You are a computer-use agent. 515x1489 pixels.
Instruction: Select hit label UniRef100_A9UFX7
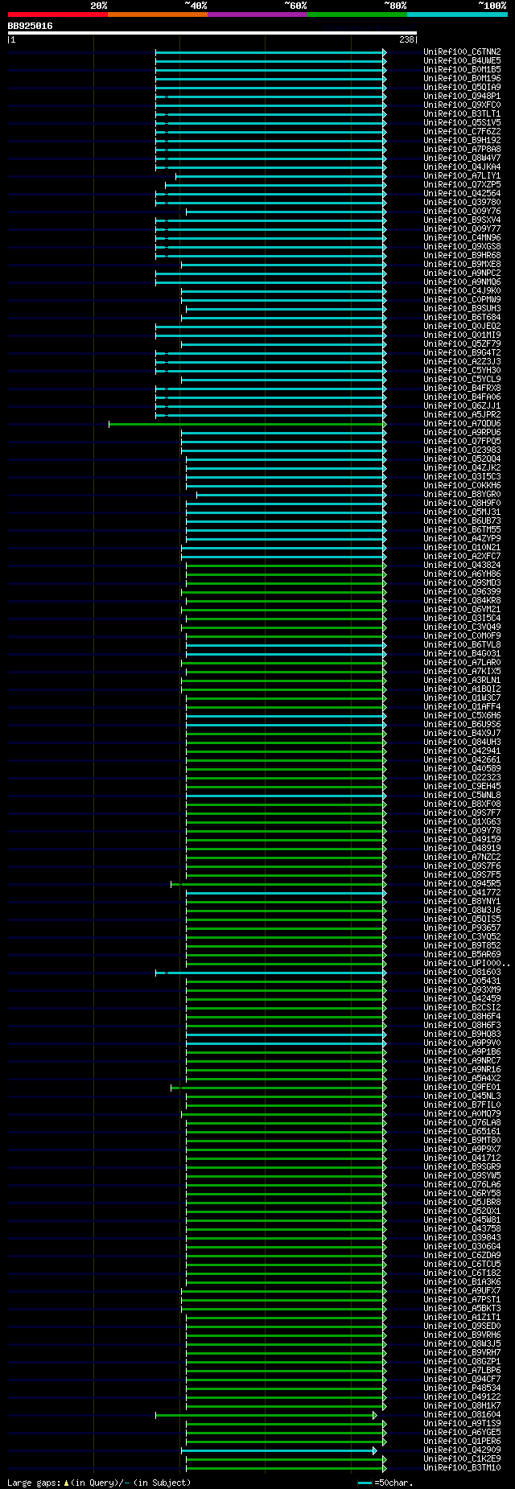[462, 1290]
